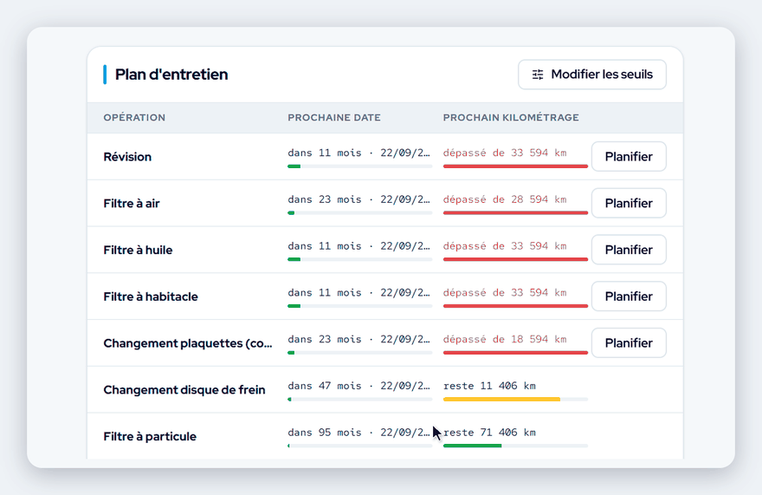Click the date progress bar of Filtre à air
The height and width of the screenshot is (495, 762).
point(359,212)
